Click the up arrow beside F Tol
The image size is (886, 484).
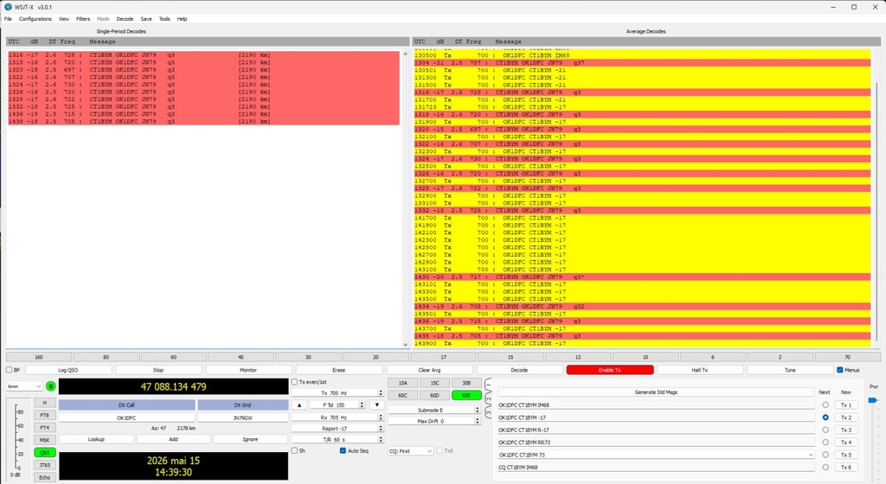(x=299, y=405)
